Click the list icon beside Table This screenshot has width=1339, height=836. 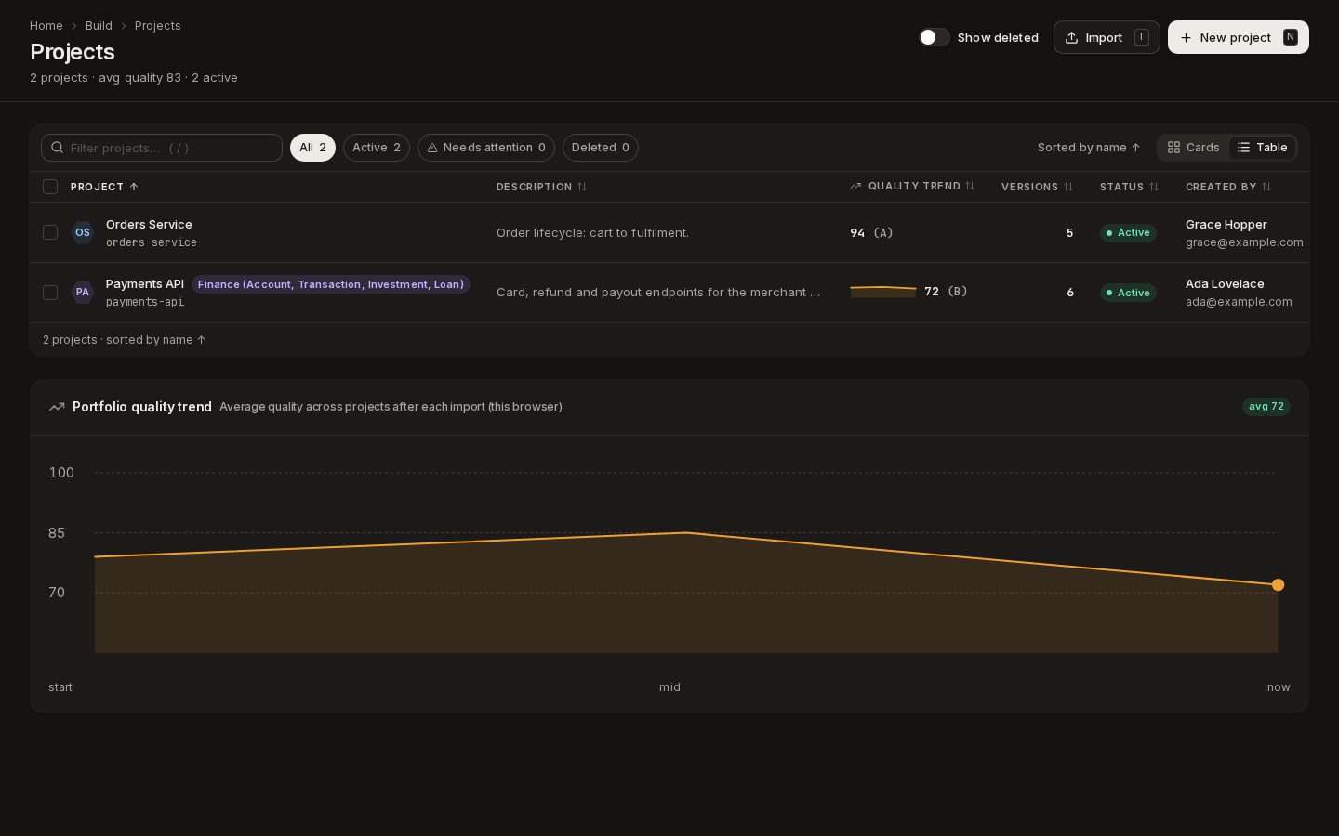[1243, 148]
